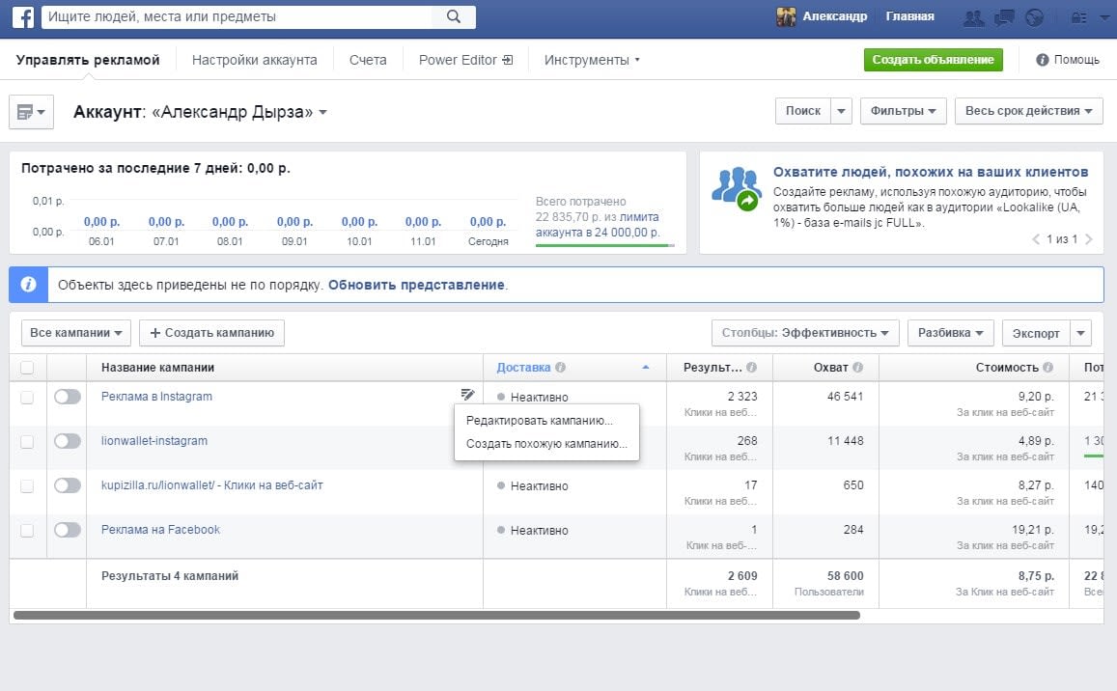Screen dimensions: 1117x691
Task: Click Название кампании column header
Action: (157, 368)
